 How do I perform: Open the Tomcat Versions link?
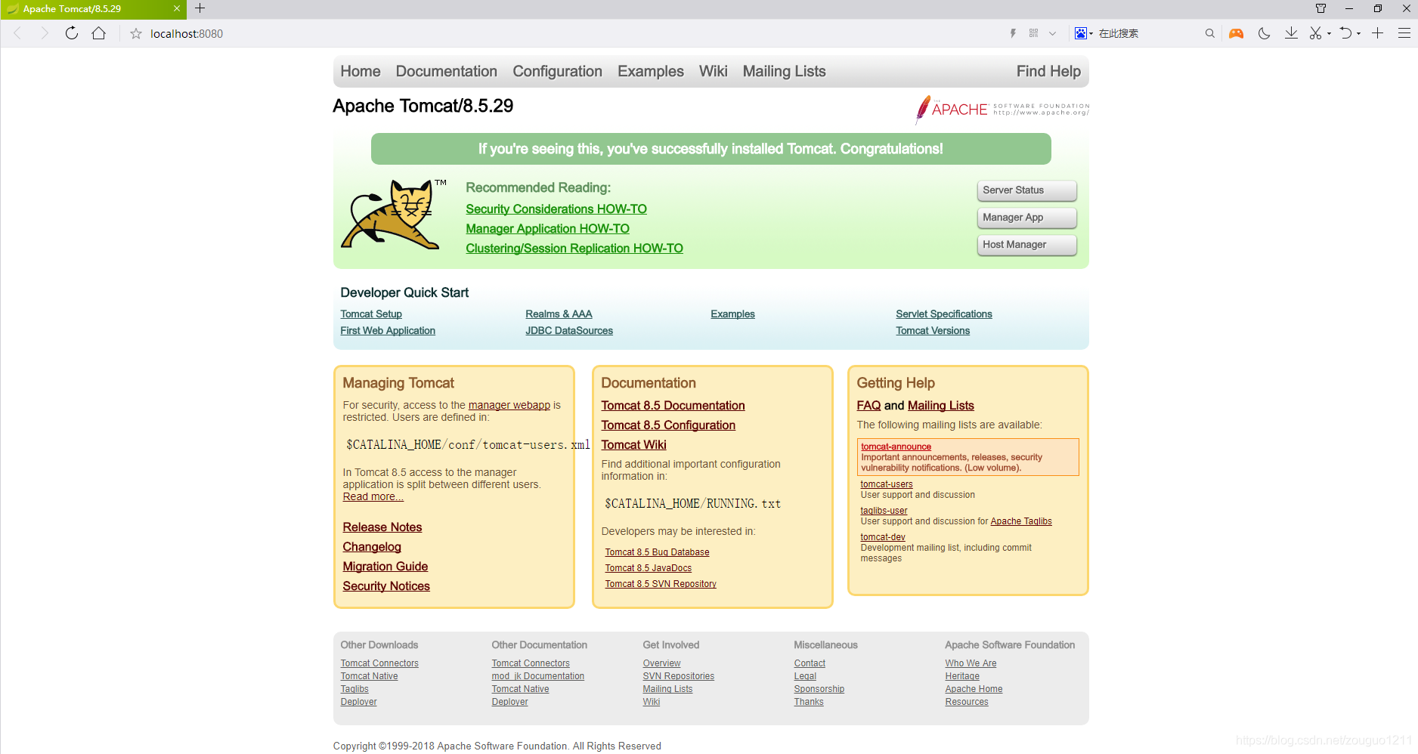coord(933,331)
